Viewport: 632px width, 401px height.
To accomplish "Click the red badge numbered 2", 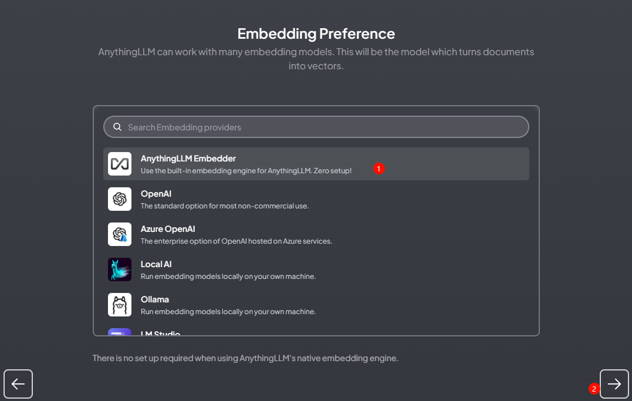I will (594, 389).
